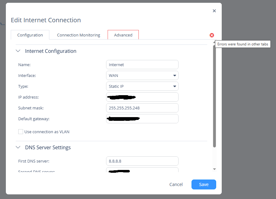276x199 pixels.
Task: Cancel editing the connection
Action: pyautogui.click(x=176, y=184)
